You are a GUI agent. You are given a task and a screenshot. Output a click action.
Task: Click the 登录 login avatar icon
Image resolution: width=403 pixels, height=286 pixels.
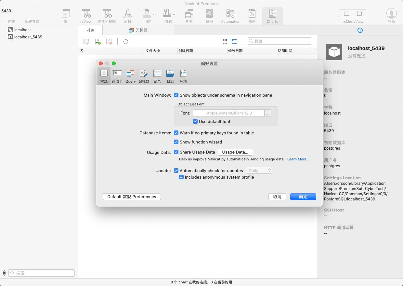[391, 13]
